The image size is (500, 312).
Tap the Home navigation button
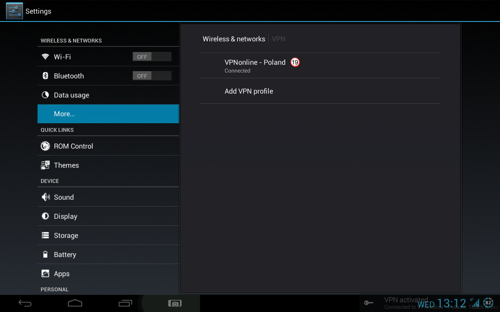coord(75,303)
